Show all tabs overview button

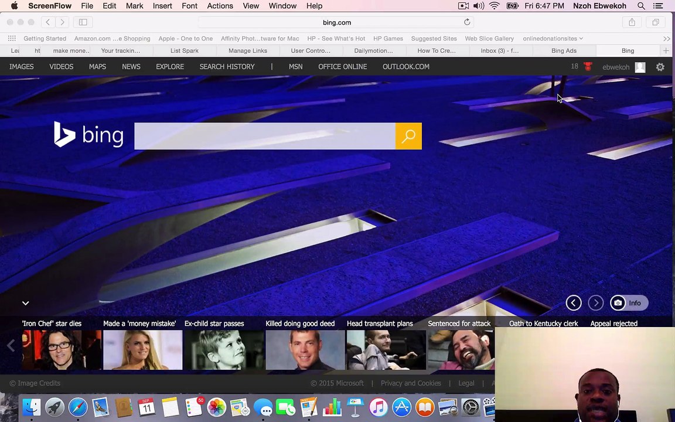[x=656, y=22]
